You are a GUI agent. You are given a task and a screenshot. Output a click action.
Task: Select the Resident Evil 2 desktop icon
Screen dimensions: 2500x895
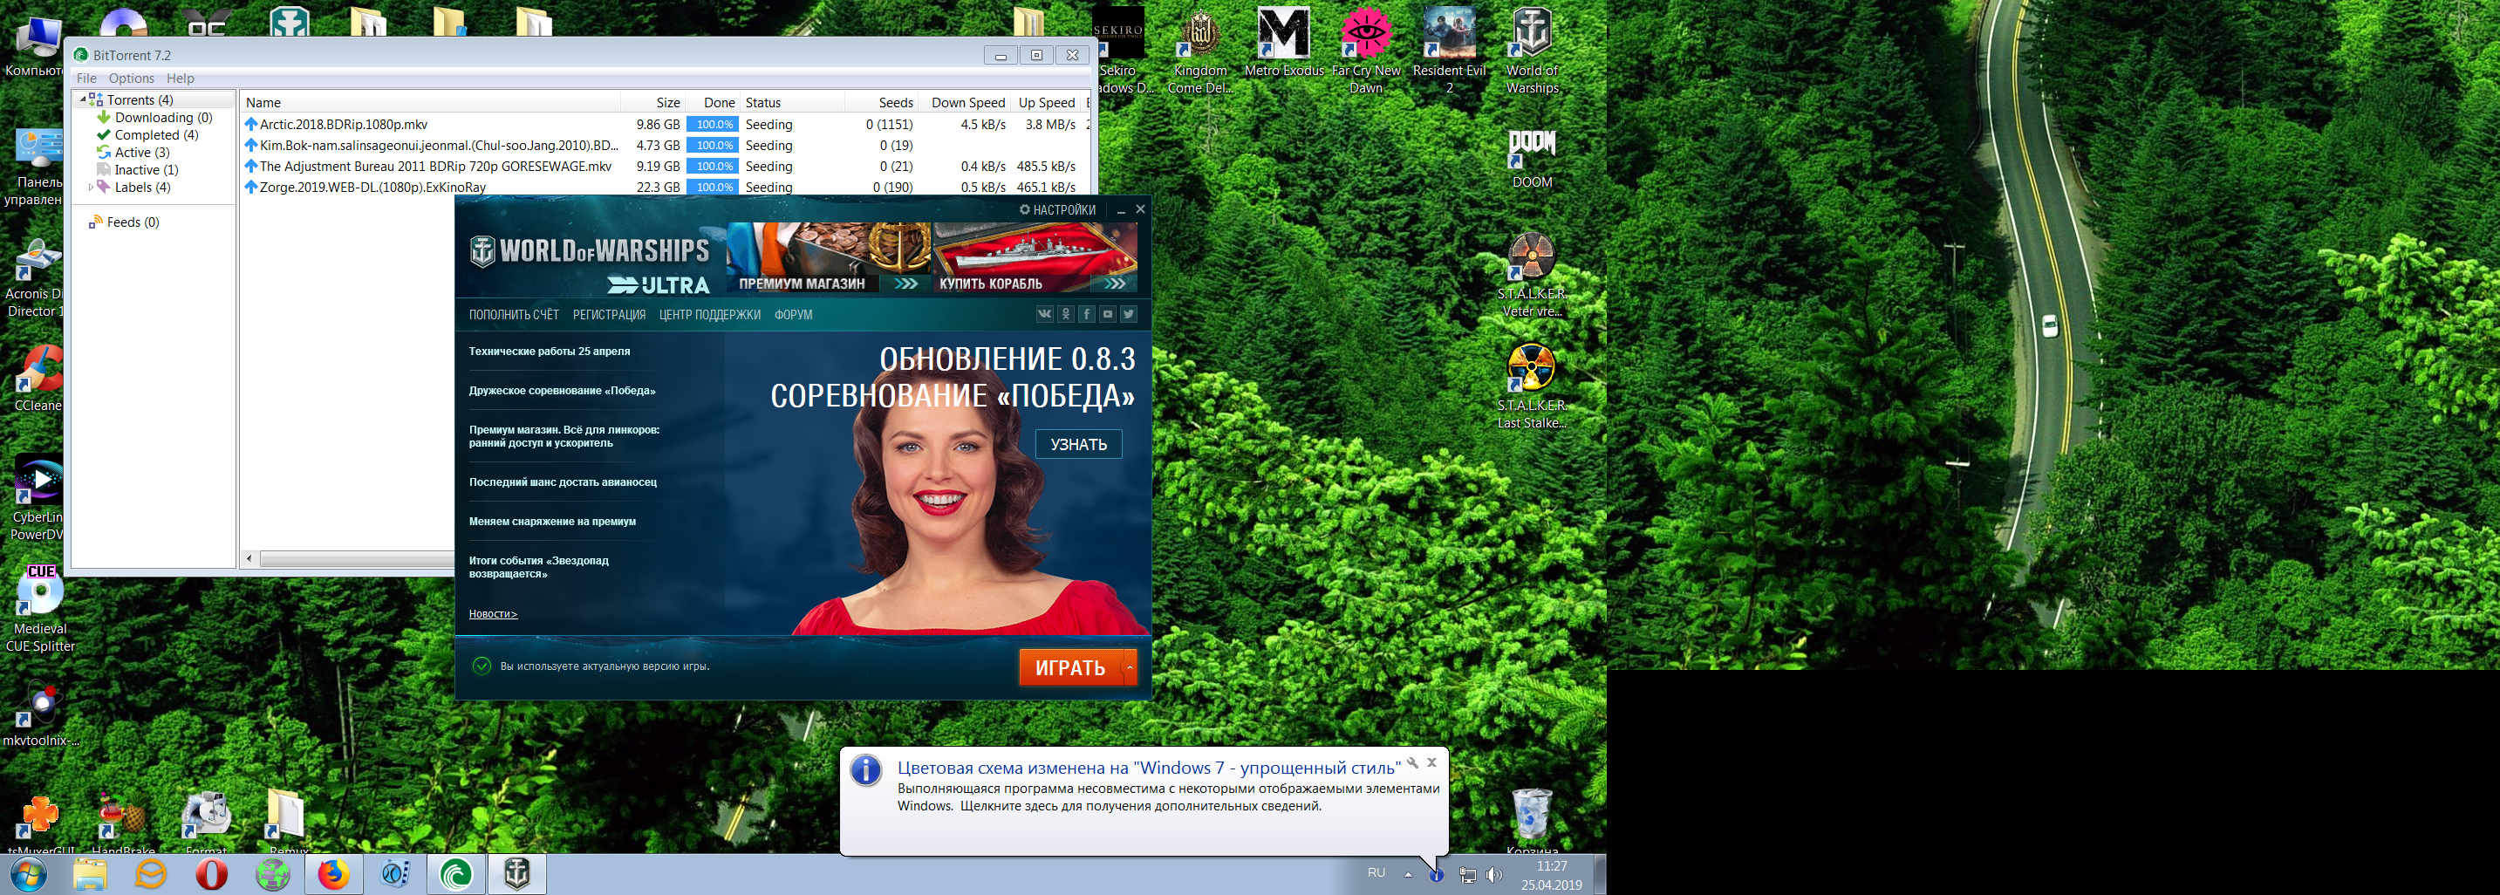click(x=1449, y=51)
